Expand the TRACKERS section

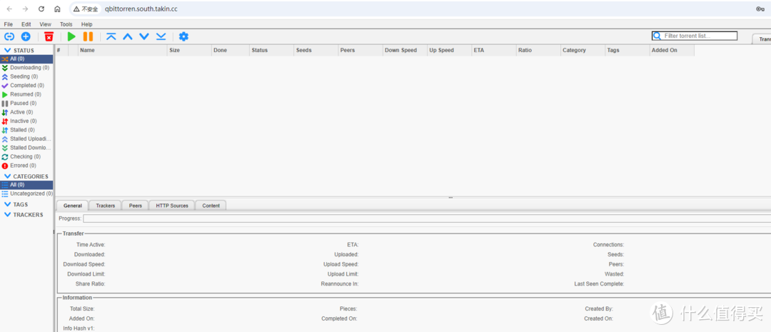(8, 214)
